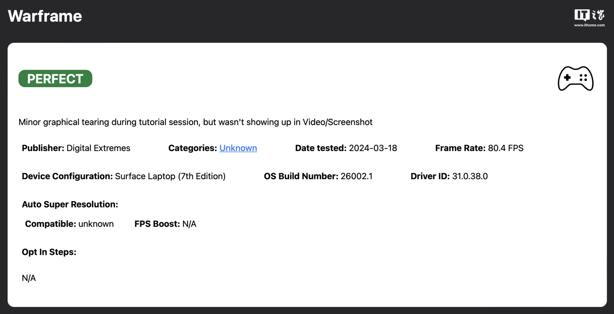Click the N/A under Opt In Steps

(x=29, y=278)
